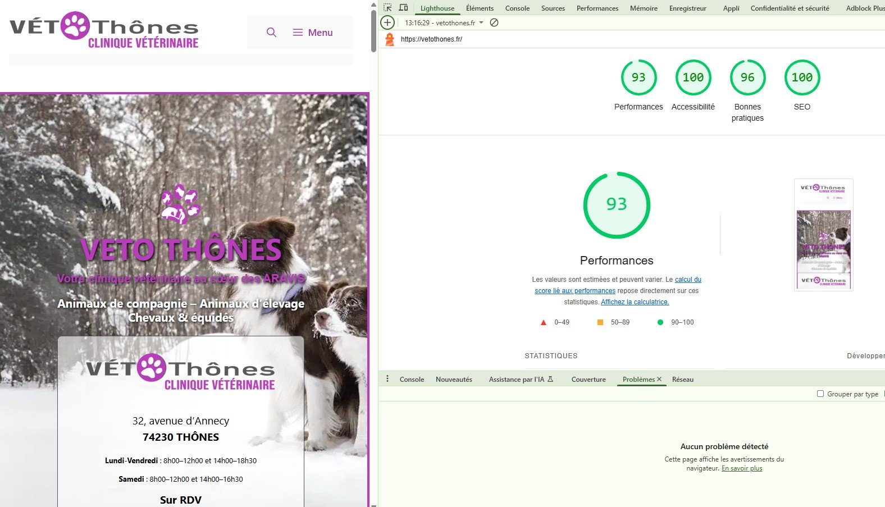Screen dimensions: 885x507
Task: Click the green circle 90–100 legend marker
Action: coord(660,322)
